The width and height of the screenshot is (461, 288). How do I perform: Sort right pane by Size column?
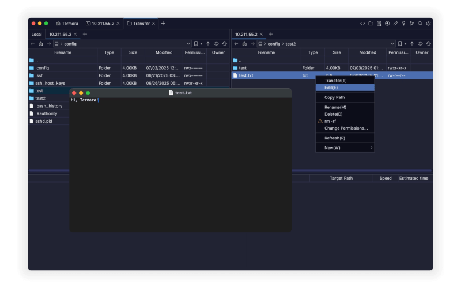click(x=337, y=52)
